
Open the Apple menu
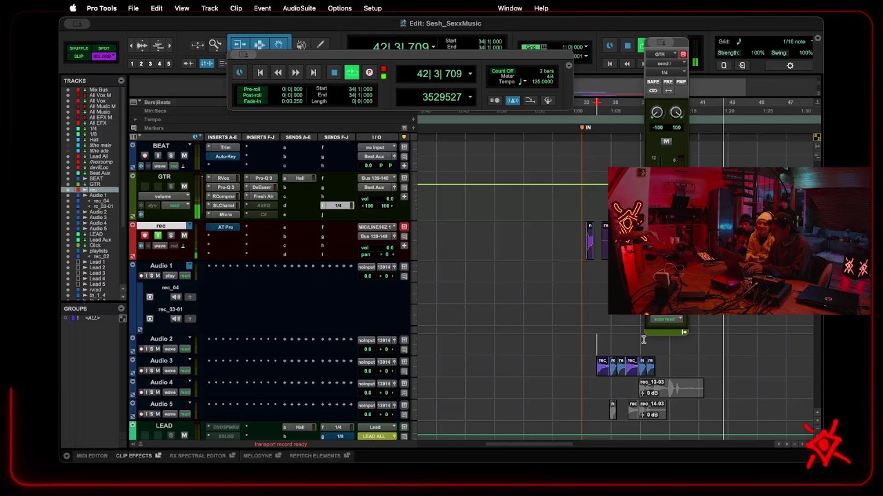point(72,8)
